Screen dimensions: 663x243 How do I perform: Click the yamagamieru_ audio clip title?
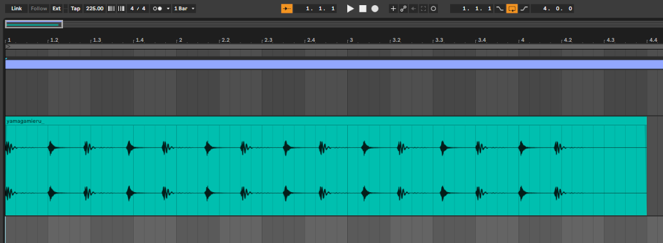click(25, 122)
